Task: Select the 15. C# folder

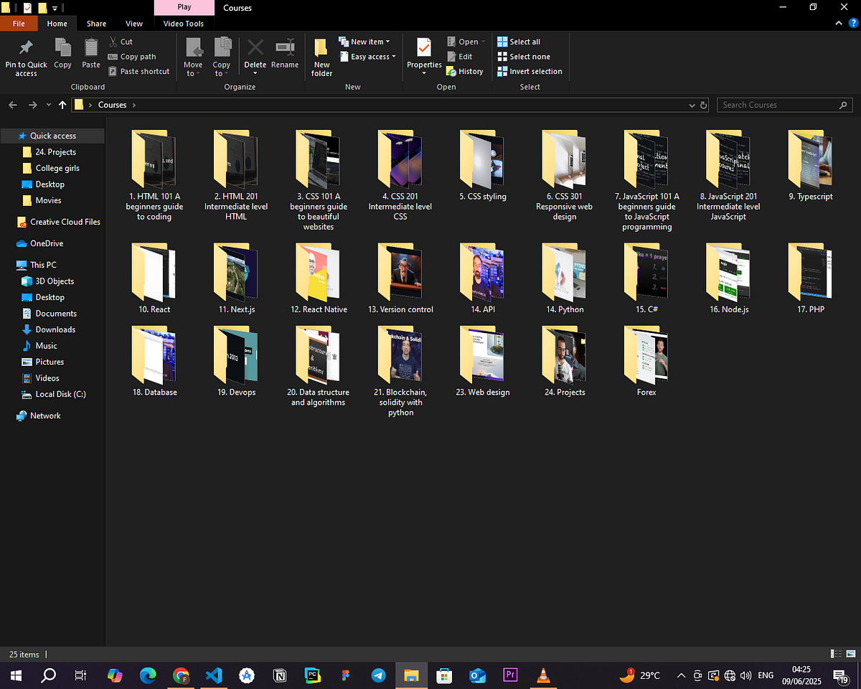Action: click(x=646, y=279)
